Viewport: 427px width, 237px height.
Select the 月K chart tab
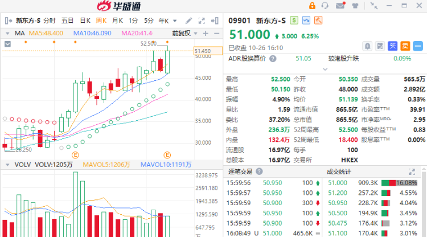pyautogui.click(x=117, y=21)
